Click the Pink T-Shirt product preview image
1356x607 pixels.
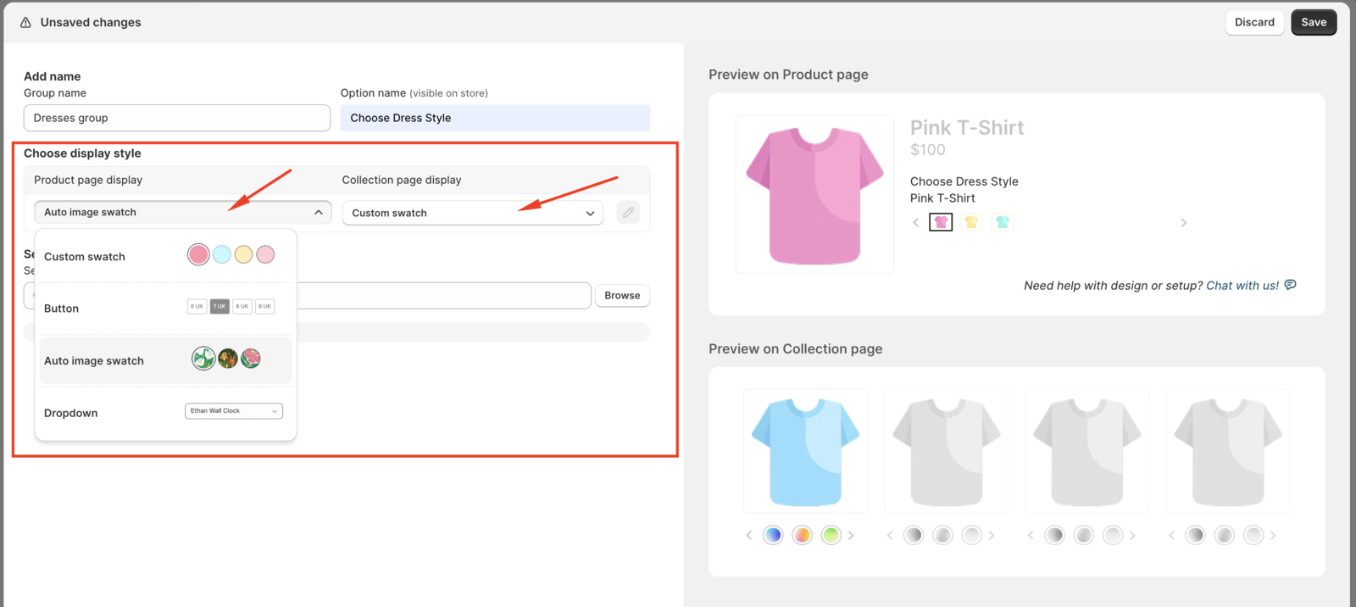coord(814,194)
